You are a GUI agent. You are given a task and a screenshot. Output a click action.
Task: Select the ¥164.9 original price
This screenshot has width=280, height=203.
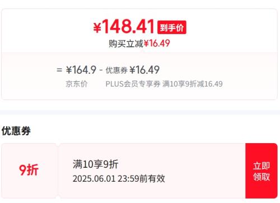81,70
